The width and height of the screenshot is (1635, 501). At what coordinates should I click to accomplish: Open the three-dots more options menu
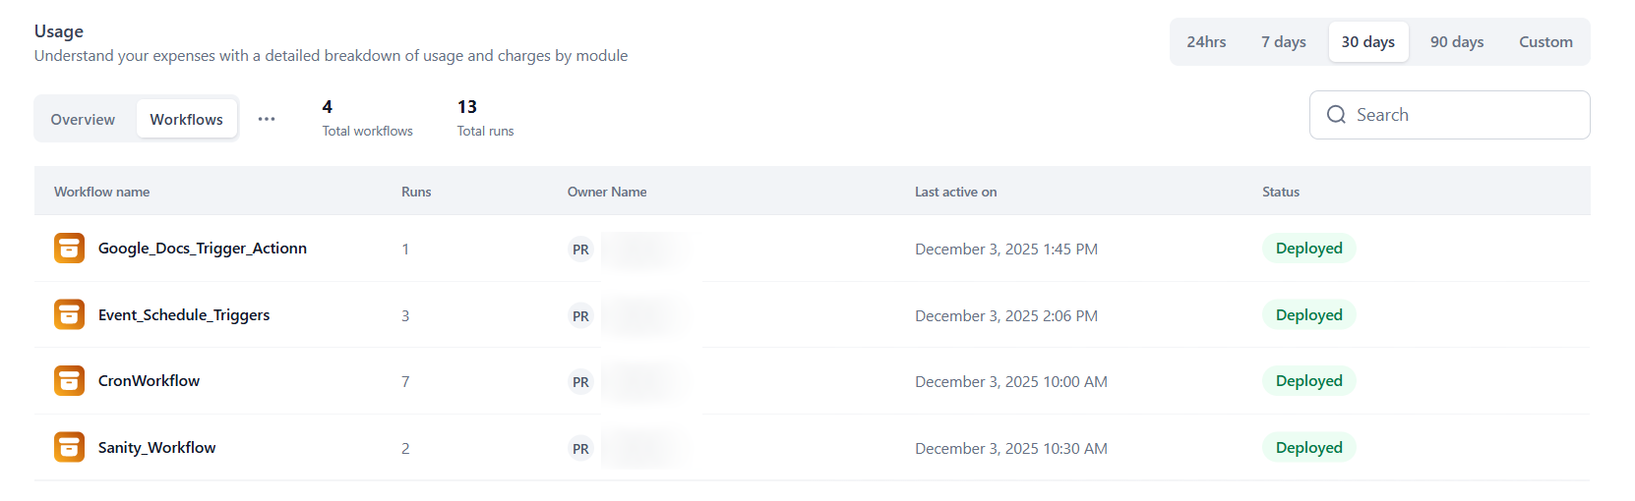(x=267, y=119)
